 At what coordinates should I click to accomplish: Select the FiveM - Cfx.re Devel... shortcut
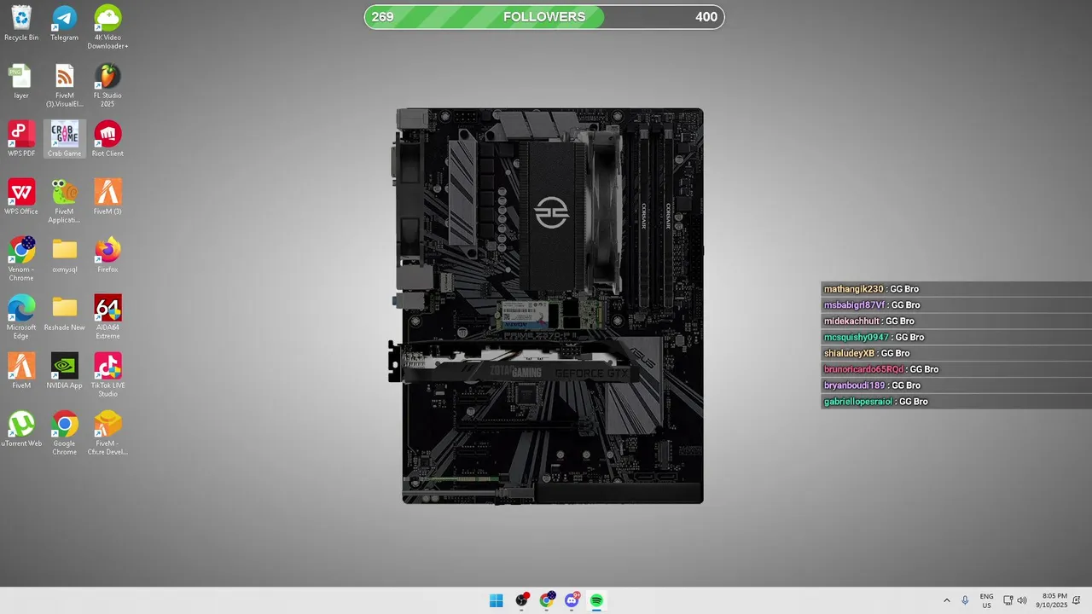pyautogui.click(x=107, y=433)
